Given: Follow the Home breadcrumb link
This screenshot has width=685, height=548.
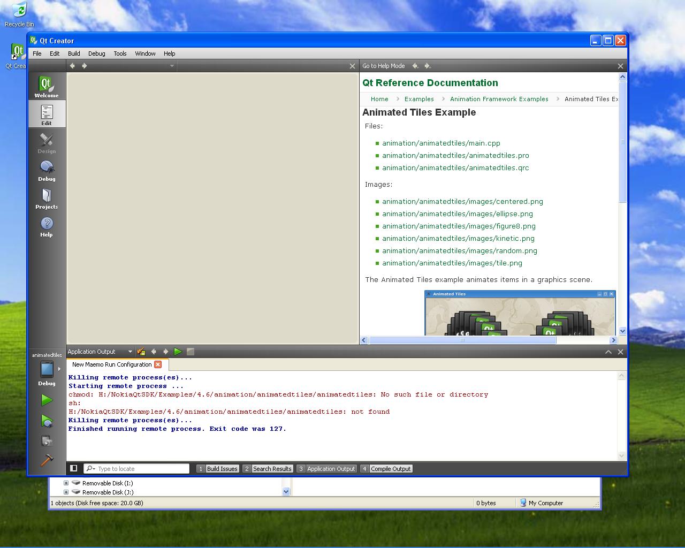Looking at the screenshot, I should (x=379, y=99).
